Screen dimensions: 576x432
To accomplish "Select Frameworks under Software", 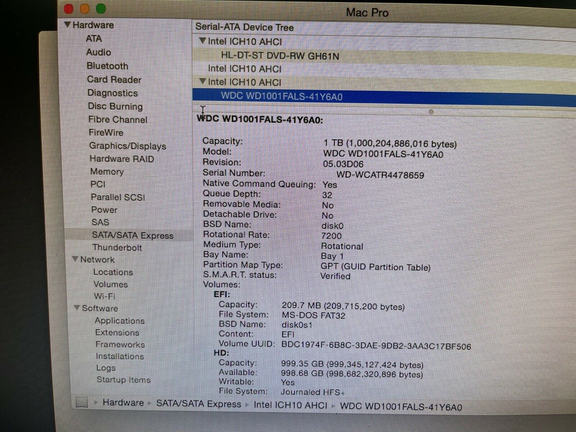I will pos(120,345).
